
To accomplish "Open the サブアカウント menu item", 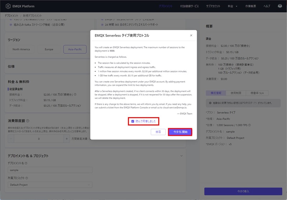I will click(x=213, y=6).
